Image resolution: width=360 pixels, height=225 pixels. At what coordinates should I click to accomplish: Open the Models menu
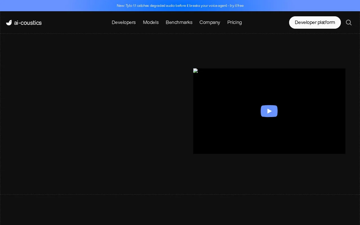tap(151, 22)
